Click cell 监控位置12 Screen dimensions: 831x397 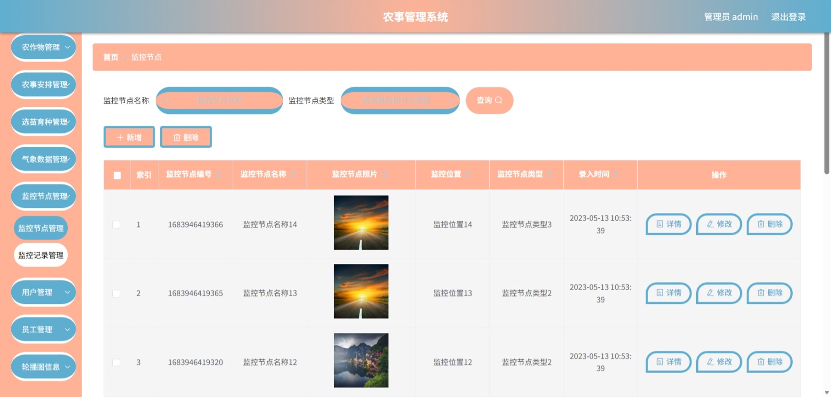tap(453, 362)
